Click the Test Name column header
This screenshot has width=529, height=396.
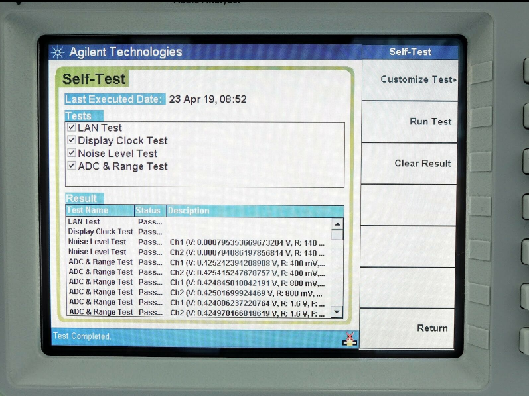[100, 211]
